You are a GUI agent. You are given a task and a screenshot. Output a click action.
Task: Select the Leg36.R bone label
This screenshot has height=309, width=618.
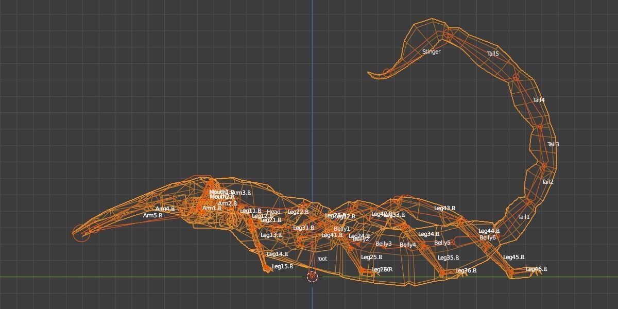click(466, 270)
